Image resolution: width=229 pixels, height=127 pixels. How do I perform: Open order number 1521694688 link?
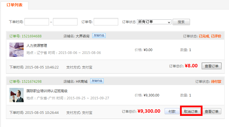pos(32,36)
